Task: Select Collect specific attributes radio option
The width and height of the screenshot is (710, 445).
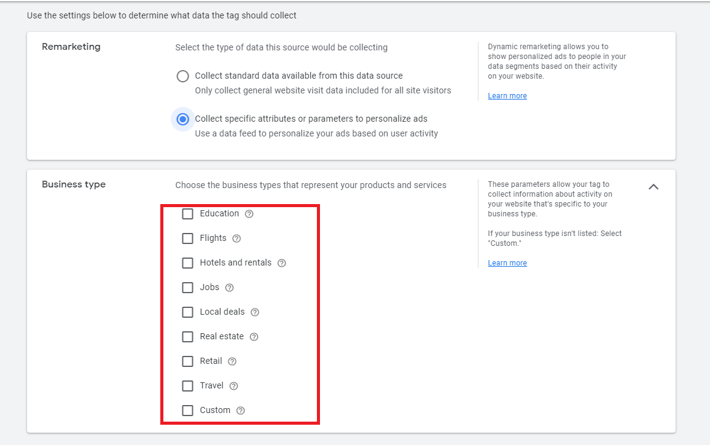Action: 182,119
